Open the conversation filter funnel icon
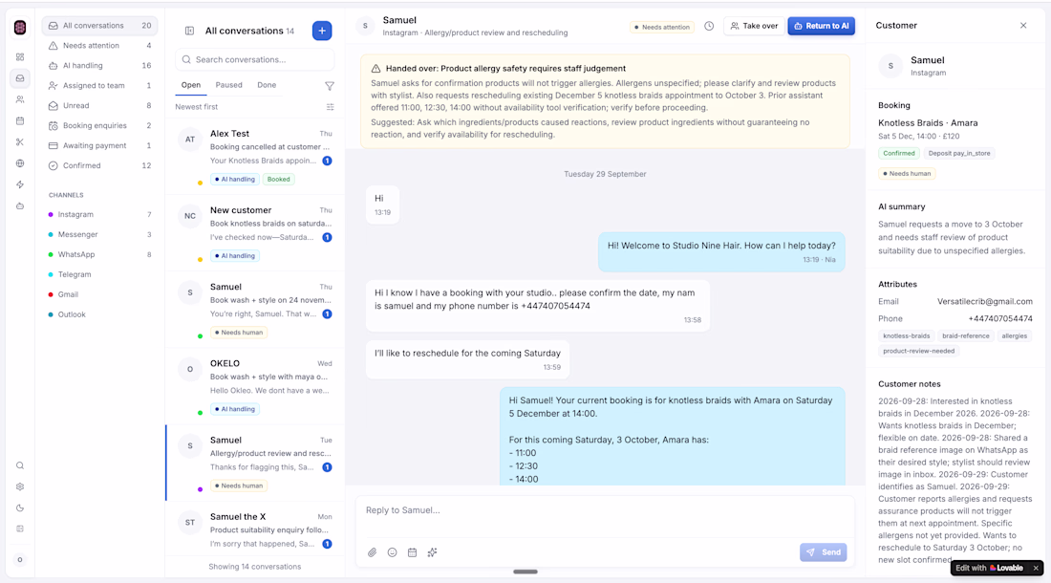 point(330,86)
